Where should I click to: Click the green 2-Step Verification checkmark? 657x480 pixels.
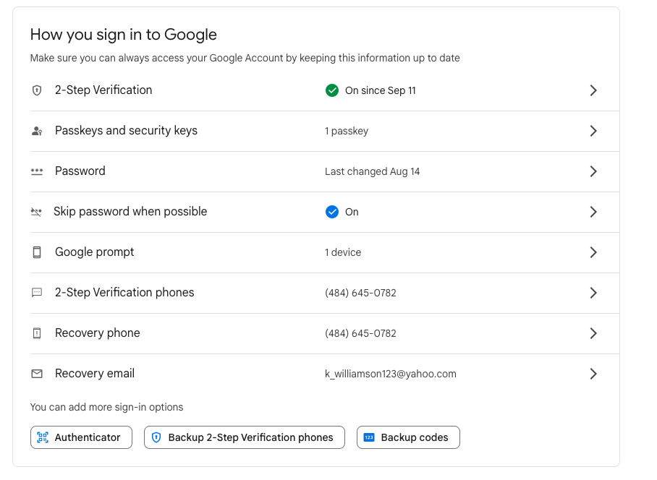(332, 90)
